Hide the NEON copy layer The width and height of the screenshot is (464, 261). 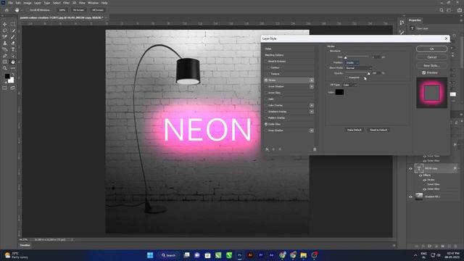(410, 169)
